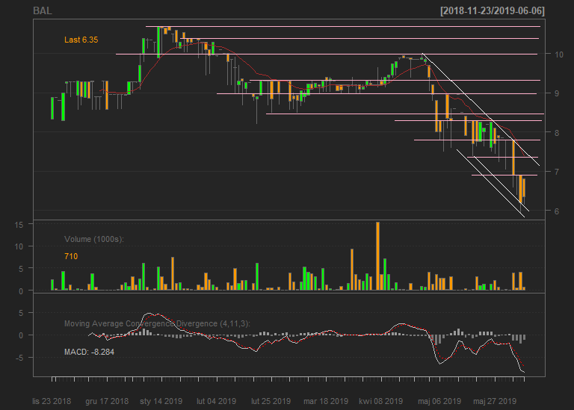Click MACD axis label -5

19,358
